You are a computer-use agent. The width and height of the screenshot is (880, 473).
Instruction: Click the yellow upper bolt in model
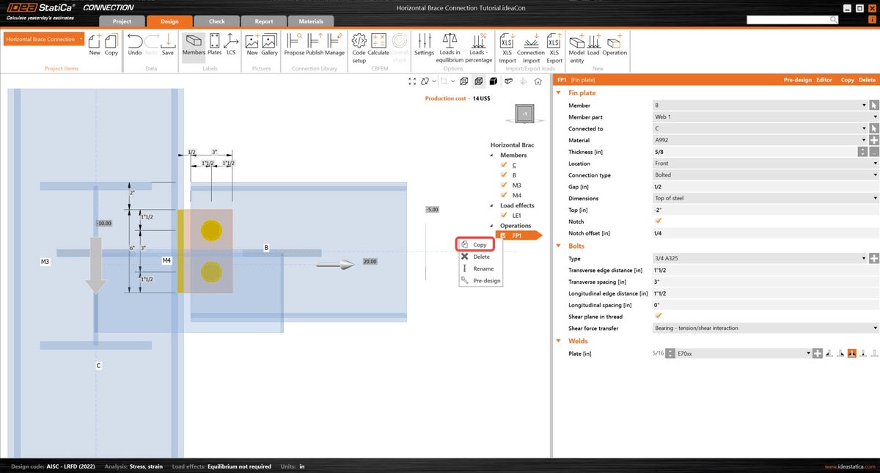pyautogui.click(x=211, y=230)
